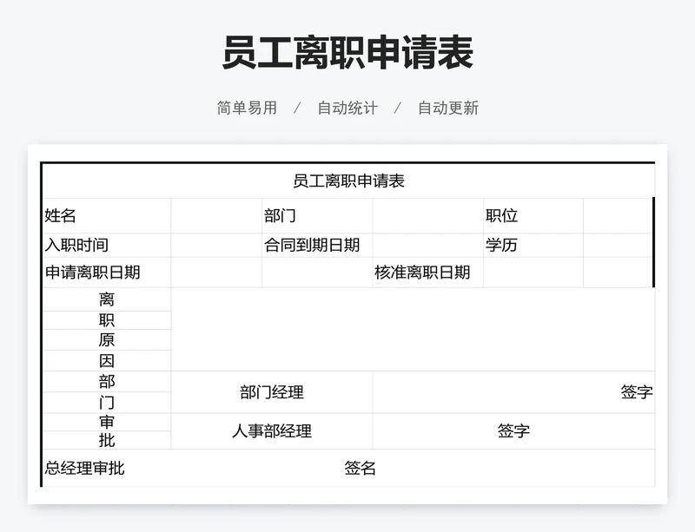The height and width of the screenshot is (532, 695).
Task: Select the vertical cell with character 离
Action: coord(107,299)
